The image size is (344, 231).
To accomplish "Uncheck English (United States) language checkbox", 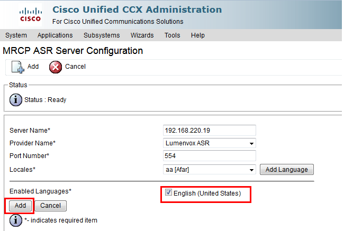I will [x=168, y=192].
